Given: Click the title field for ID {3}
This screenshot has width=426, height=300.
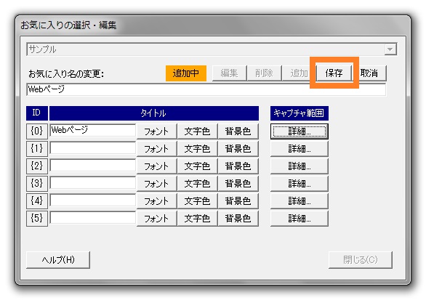Looking at the screenshot, I should pos(92,183).
